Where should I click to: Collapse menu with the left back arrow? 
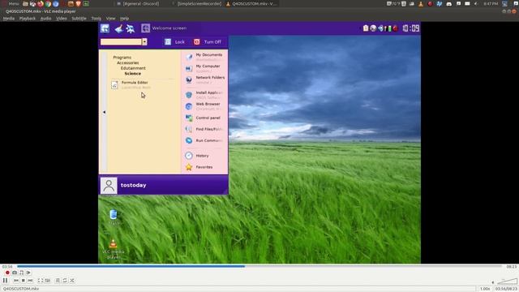point(104,112)
